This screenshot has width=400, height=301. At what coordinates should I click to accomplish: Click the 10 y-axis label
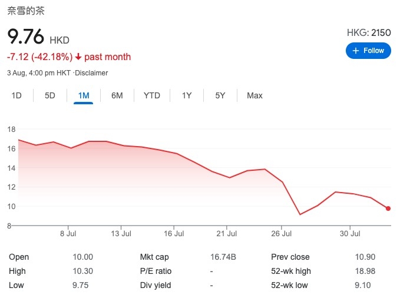11,206
